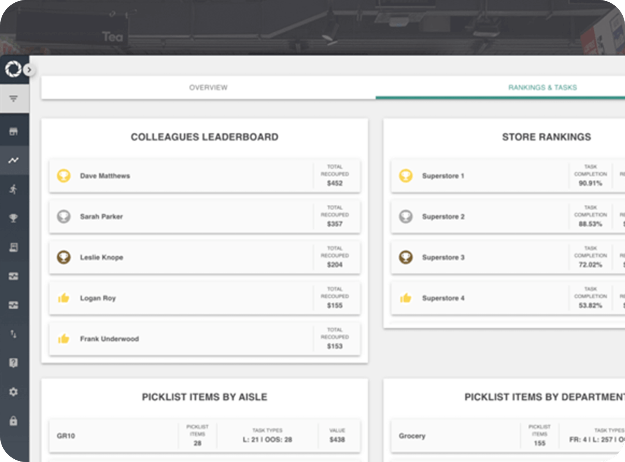Open the up-down arrows sidebar icon
The width and height of the screenshot is (625, 462).
(x=14, y=334)
